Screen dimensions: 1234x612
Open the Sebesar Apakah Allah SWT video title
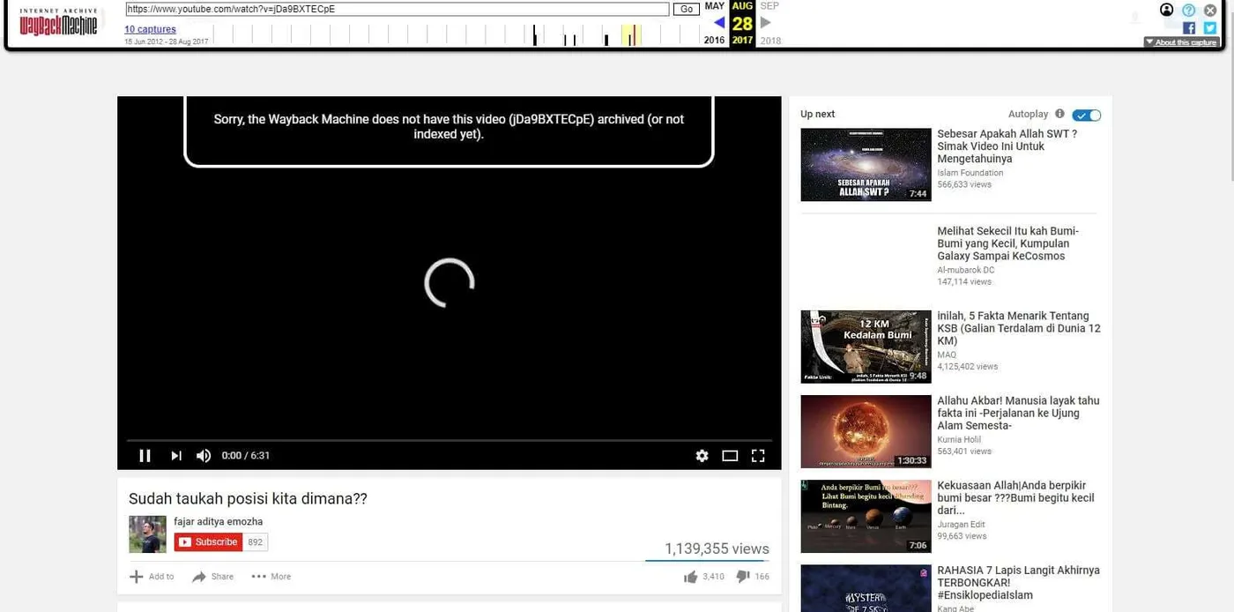pyautogui.click(x=1007, y=146)
